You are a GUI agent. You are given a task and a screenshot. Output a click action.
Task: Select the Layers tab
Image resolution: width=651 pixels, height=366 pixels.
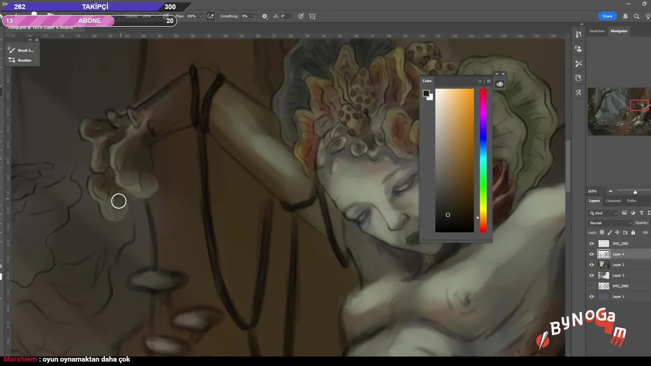595,201
